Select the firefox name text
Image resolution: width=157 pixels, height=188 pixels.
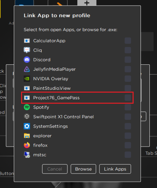coord(40,145)
